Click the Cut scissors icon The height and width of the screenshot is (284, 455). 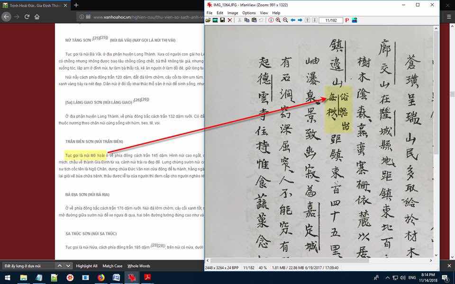point(239,20)
